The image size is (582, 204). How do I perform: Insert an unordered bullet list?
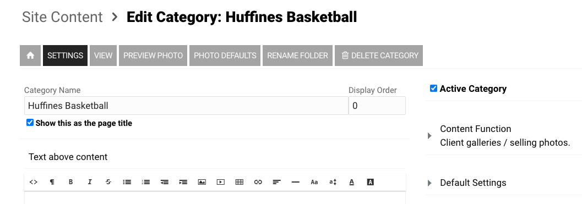(127, 182)
